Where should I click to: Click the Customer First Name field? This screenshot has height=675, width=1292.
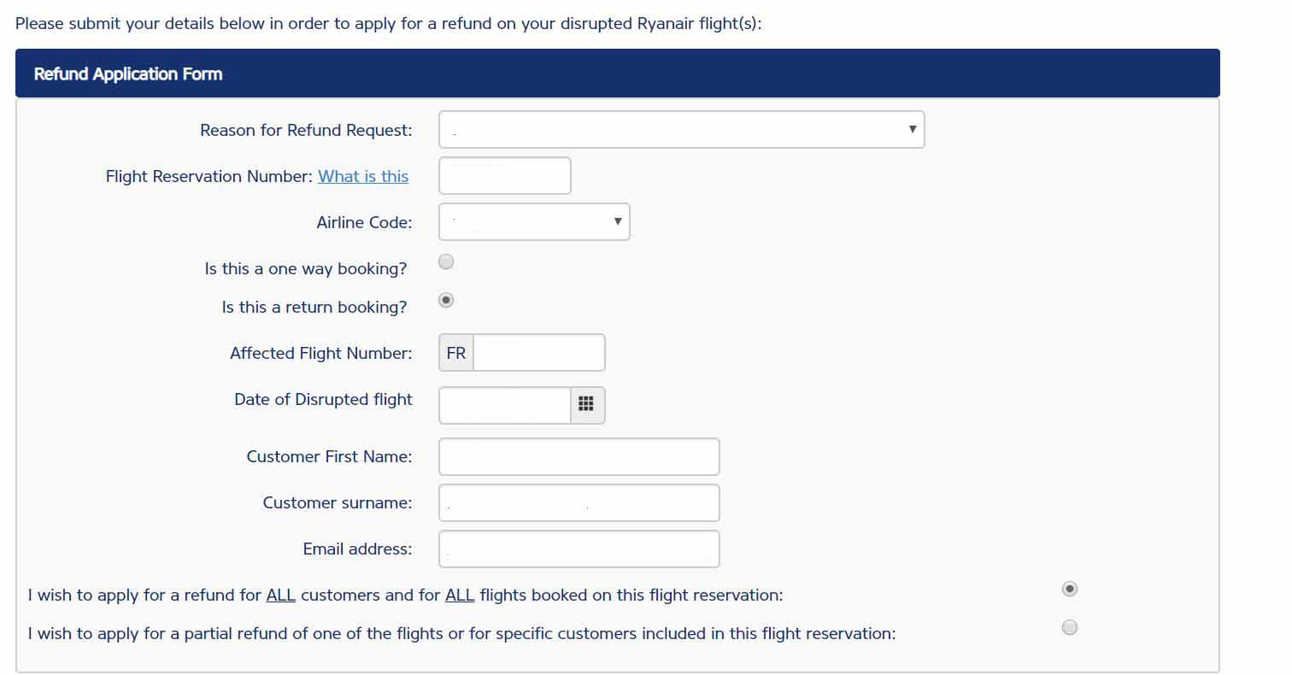point(578,456)
